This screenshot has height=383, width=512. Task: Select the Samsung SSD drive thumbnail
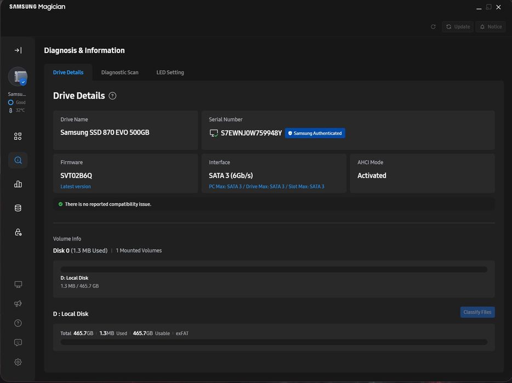(18, 77)
